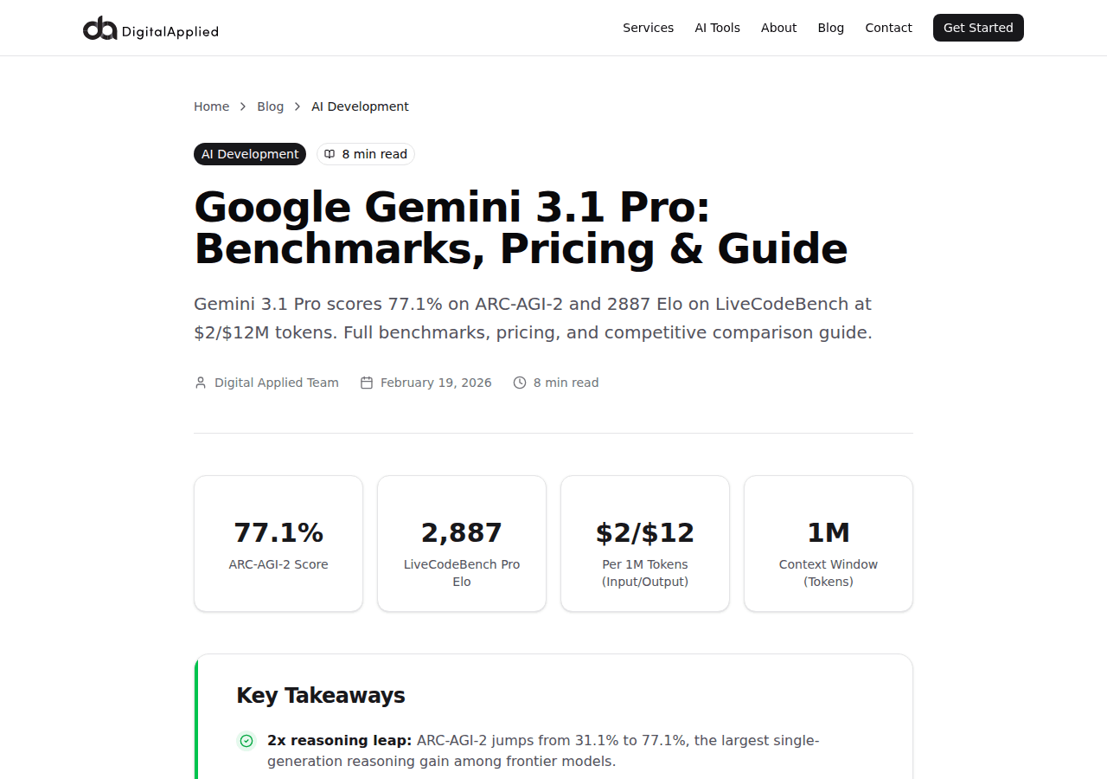This screenshot has width=1107, height=779.
Task: Click the 77.1% ARC-AGI-2 stat card
Action: pyautogui.click(x=278, y=543)
